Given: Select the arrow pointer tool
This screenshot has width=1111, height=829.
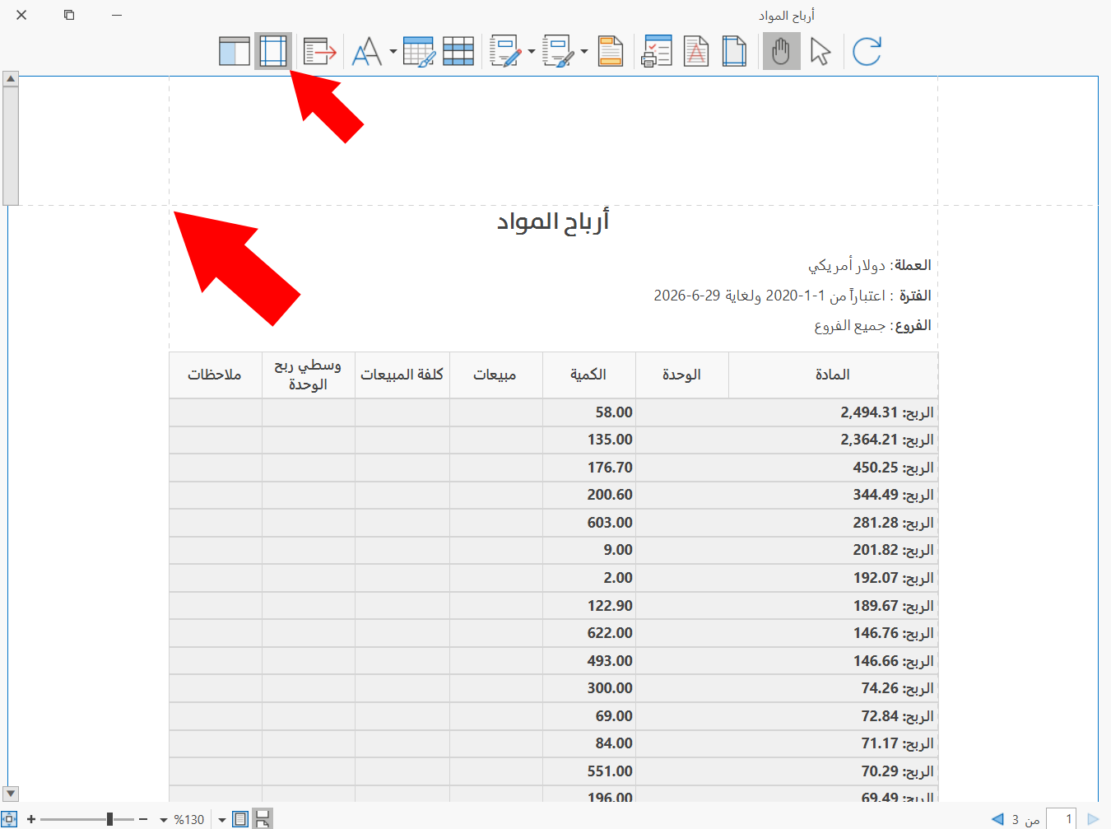Looking at the screenshot, I should [x=820, y=52].
